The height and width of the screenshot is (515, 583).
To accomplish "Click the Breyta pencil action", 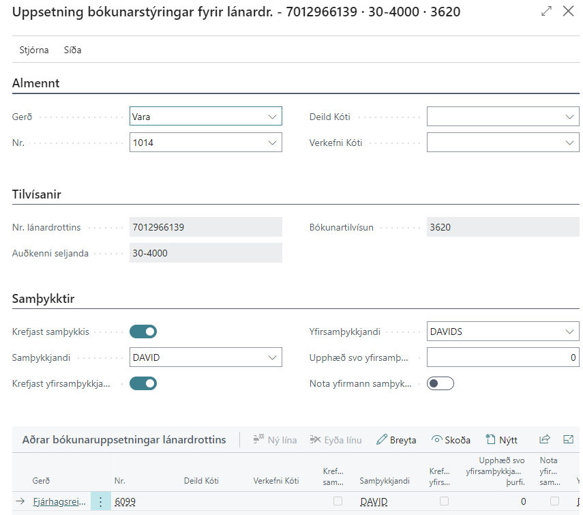I will tap(396, 440).
